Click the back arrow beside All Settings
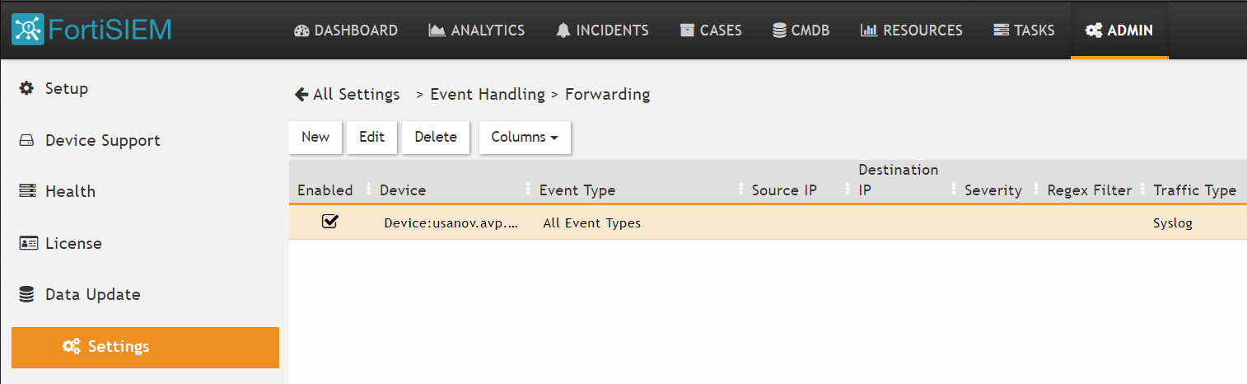 tap(301, 94)
